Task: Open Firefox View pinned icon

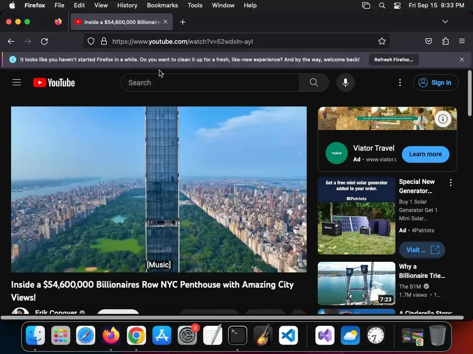Action: (58, 22)
